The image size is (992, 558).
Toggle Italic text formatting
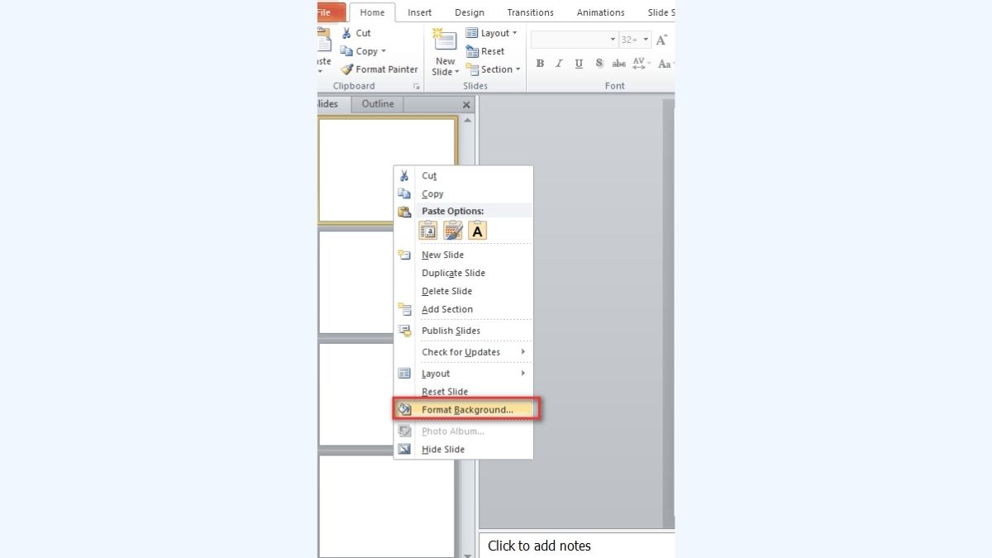[559, 64]
